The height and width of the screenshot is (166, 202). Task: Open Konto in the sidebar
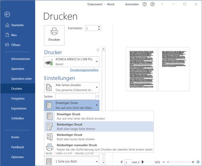[x=15, y=137]
